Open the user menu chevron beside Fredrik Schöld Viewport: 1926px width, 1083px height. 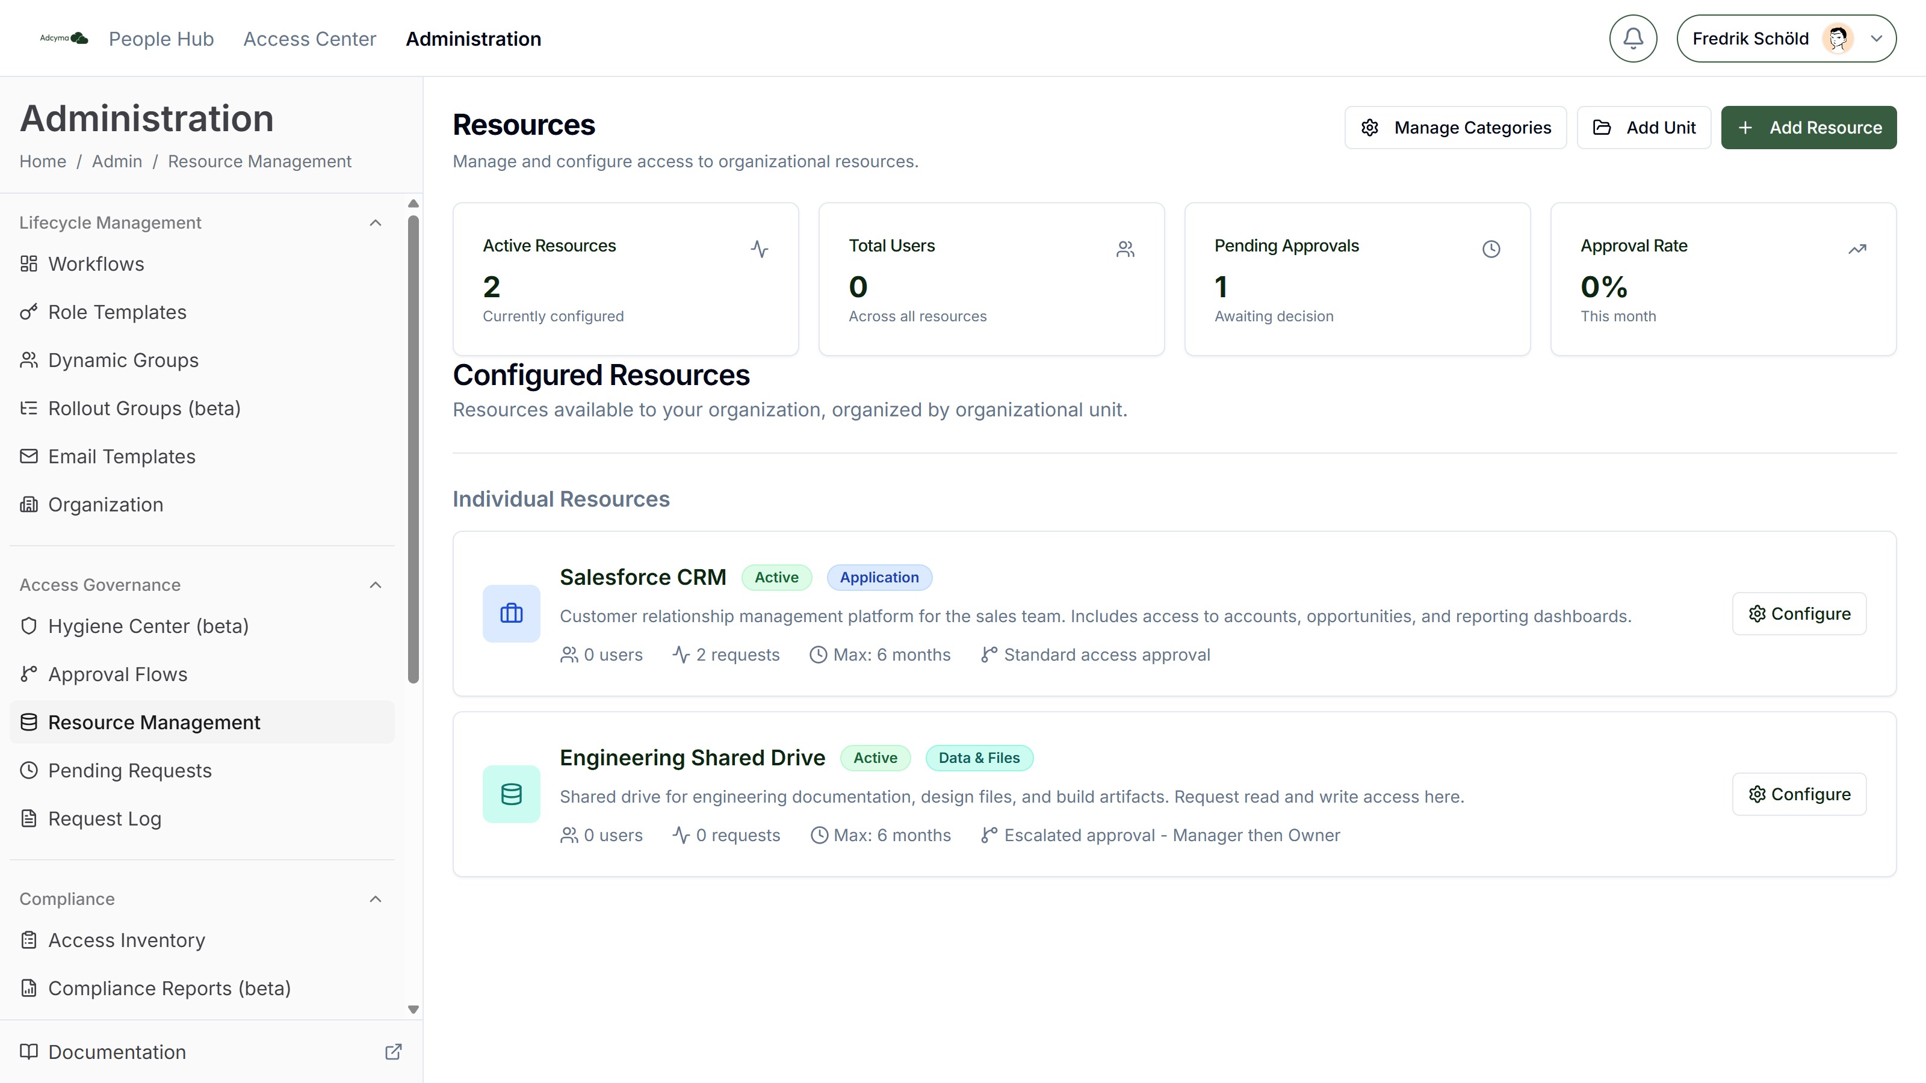tap(1876, 39)
